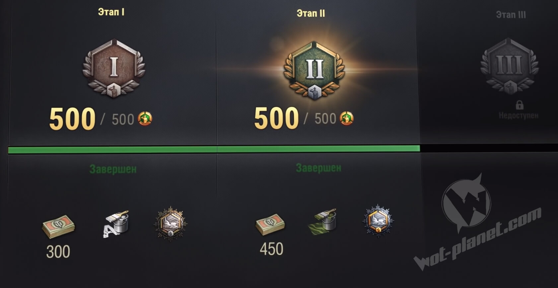This screenshot has width=558, height=288.
Task: Select the glowing Stage II green badge
Action: click(x=314, y=70)
